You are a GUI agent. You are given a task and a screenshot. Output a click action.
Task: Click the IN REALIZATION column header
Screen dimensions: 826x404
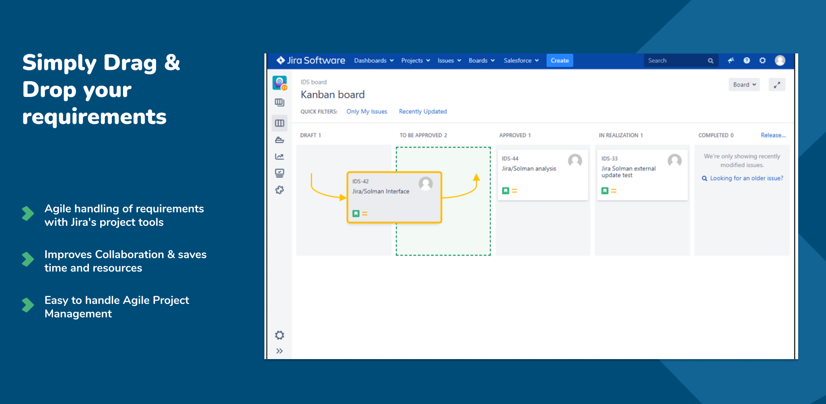(x=621, y=135)
